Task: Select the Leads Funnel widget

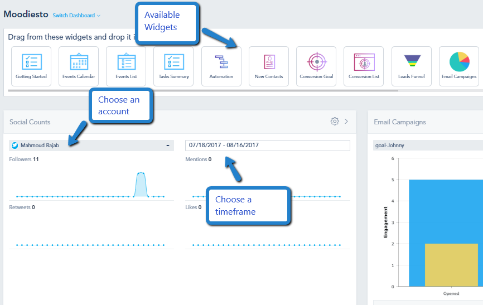Action: click(x=411, y=66)
